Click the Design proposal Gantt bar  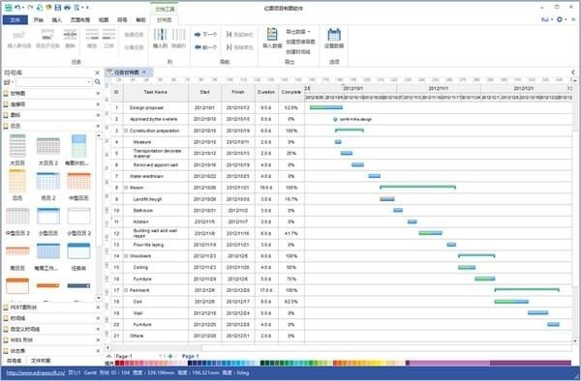pos(326,107)
